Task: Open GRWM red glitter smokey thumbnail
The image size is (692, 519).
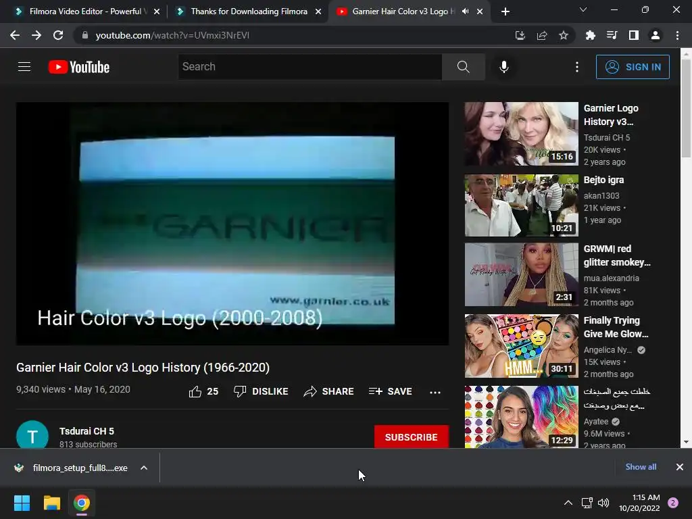Action: (521, 274)
